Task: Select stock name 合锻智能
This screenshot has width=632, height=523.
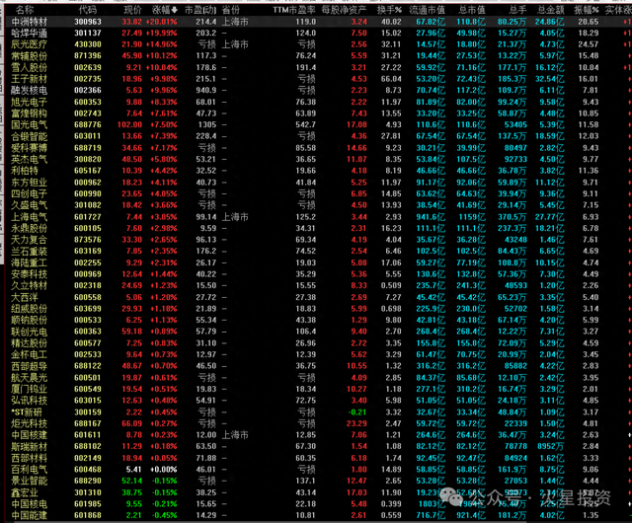Action: 29,136
